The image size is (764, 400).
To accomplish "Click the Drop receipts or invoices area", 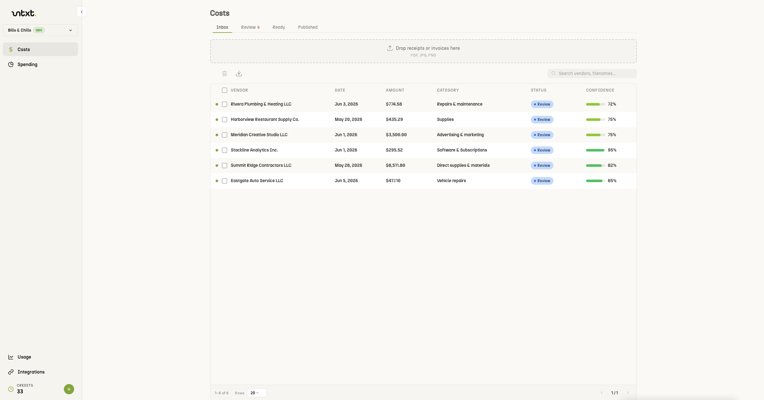I will pyautogui.click(x=423, y=51).
